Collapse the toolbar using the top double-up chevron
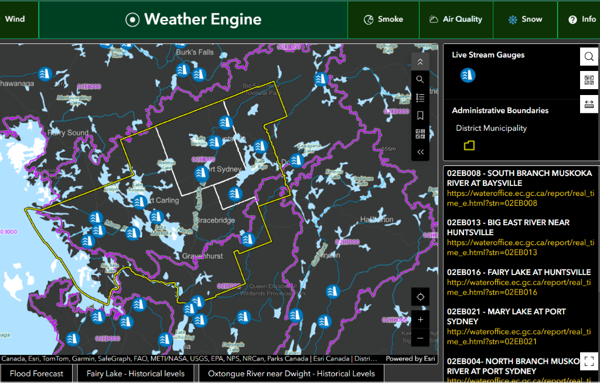Viewport: 600px width, 383px height. coord(420,61)
